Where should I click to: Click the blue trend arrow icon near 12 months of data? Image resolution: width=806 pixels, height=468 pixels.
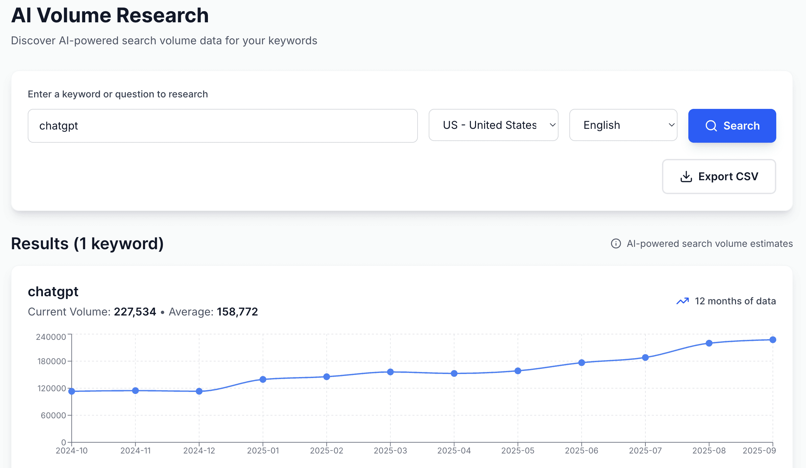[682, 301]
